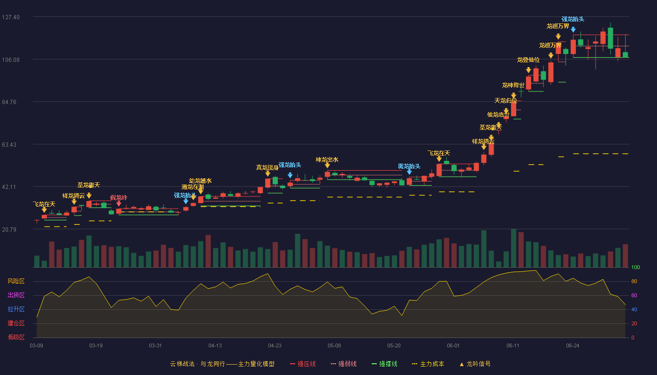Click the 拉升区 zone label

click(16, 309)
